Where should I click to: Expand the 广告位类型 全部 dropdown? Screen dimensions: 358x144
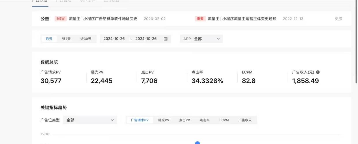click(90, 120)
